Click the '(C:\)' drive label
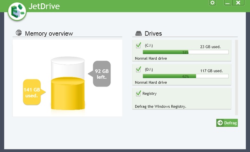Viewport: 250px width, 152px height. [149, 46]
